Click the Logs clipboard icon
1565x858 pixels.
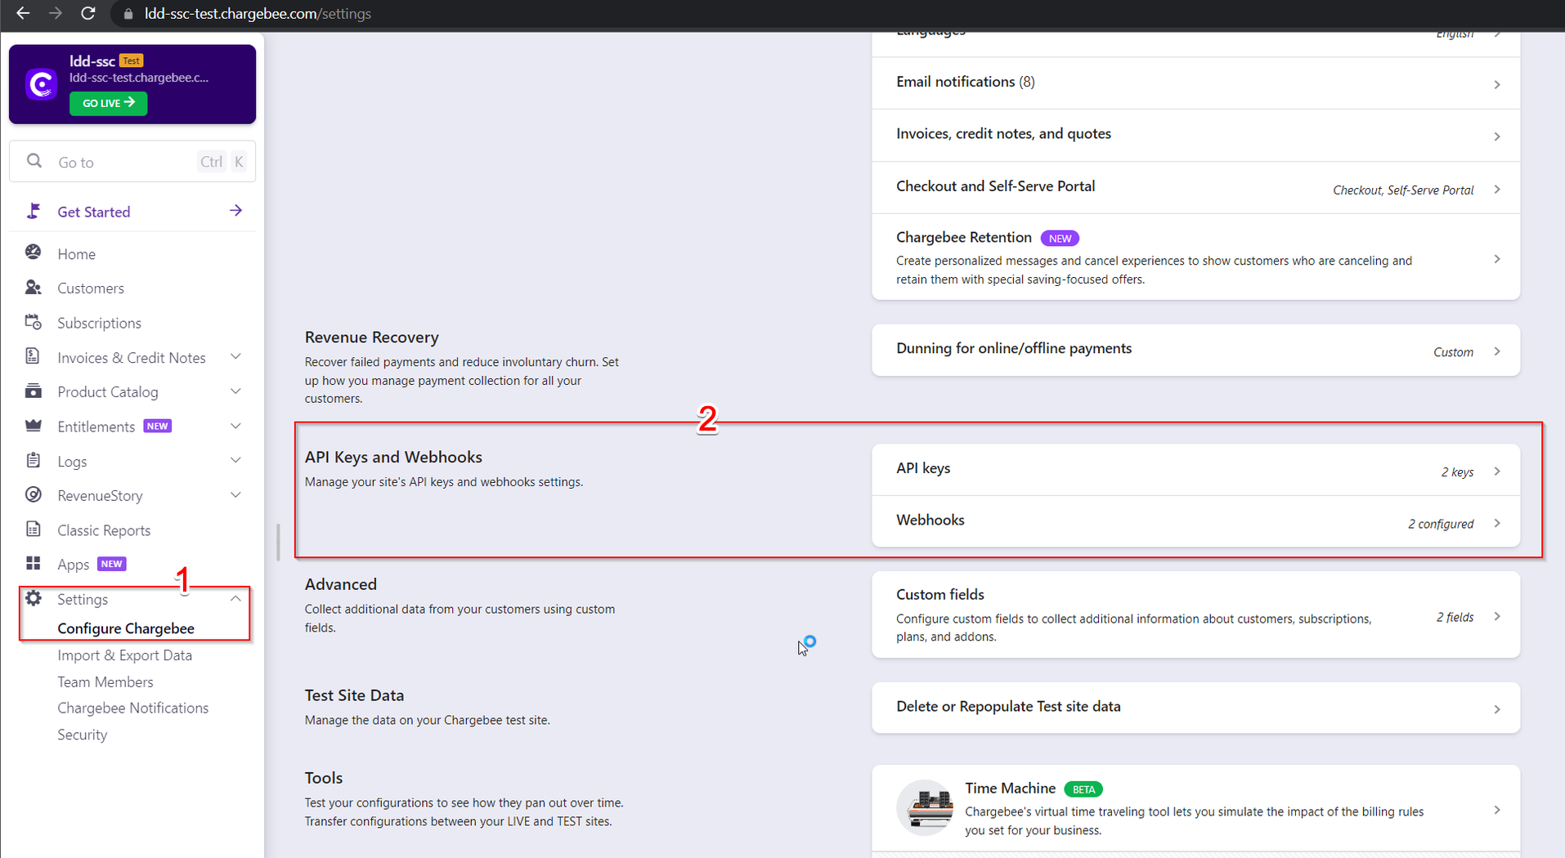34,460
